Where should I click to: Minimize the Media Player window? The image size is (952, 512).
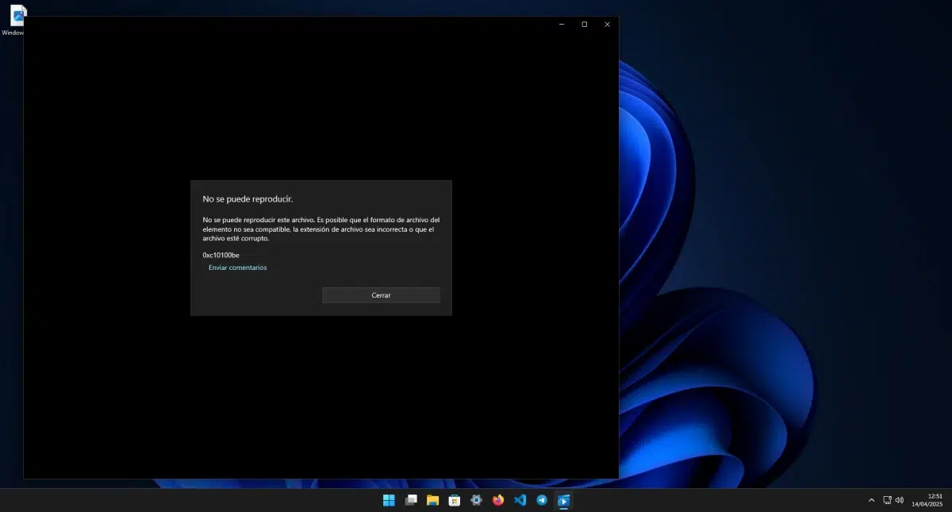tap(561, 24)
